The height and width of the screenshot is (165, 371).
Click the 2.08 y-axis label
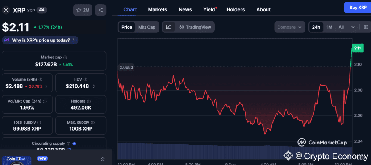pyautogui.click(x=358, y=90)
